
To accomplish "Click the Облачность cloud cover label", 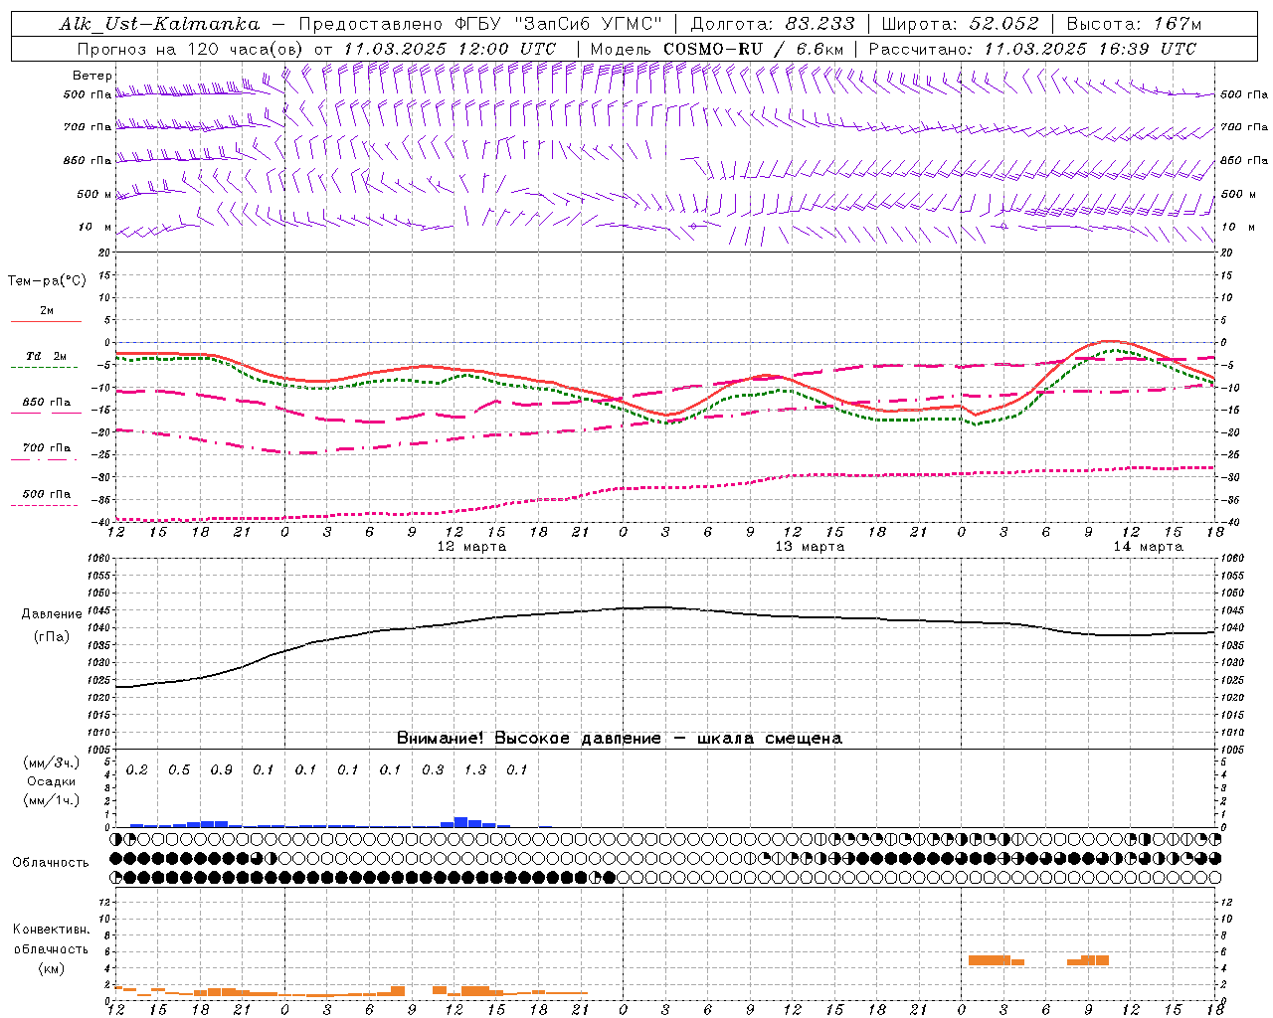I will 51,862.
